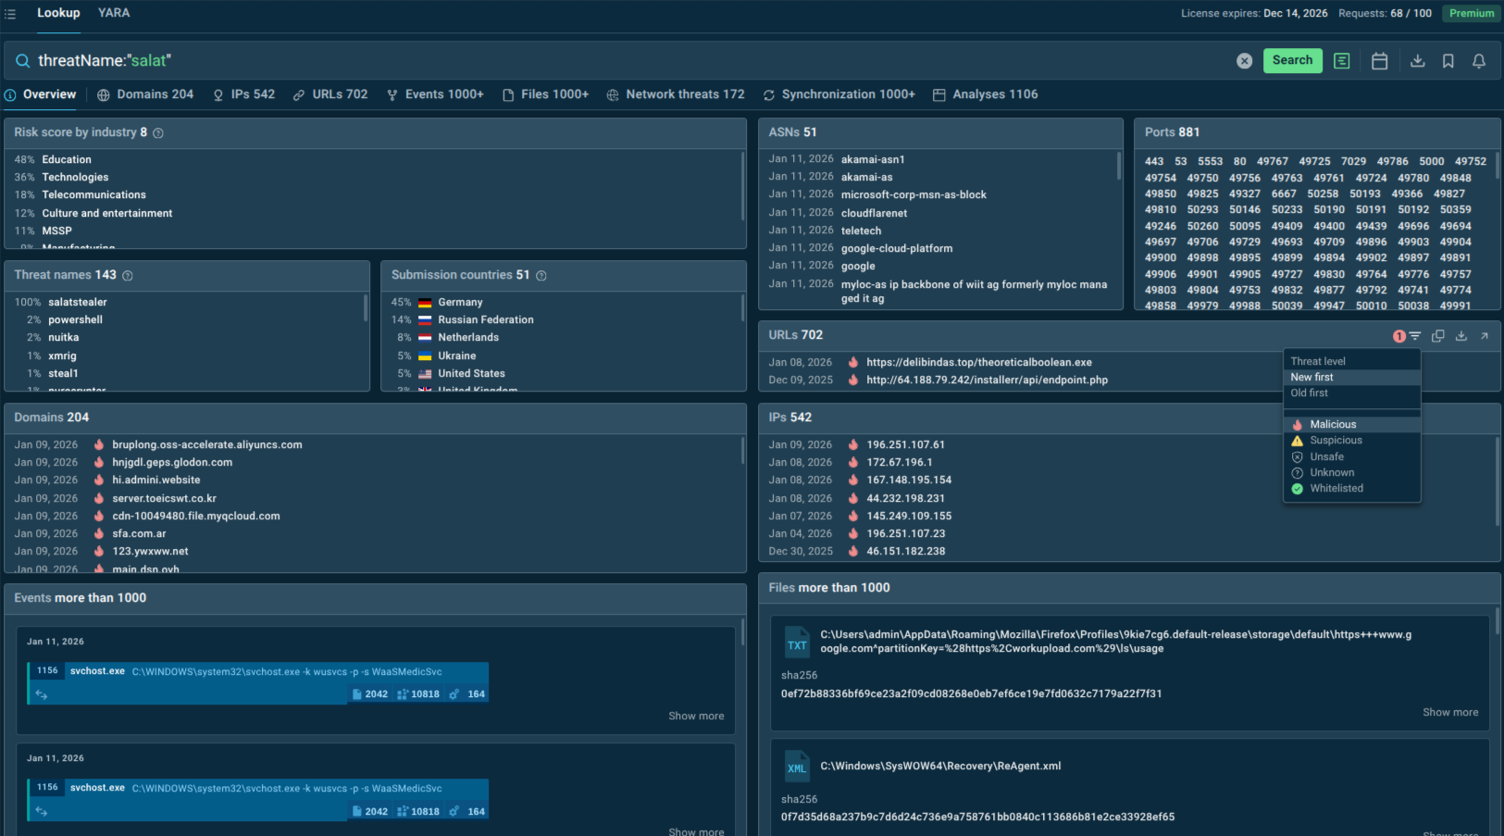
Task: Open the Network threats tab
Action: 676,94
